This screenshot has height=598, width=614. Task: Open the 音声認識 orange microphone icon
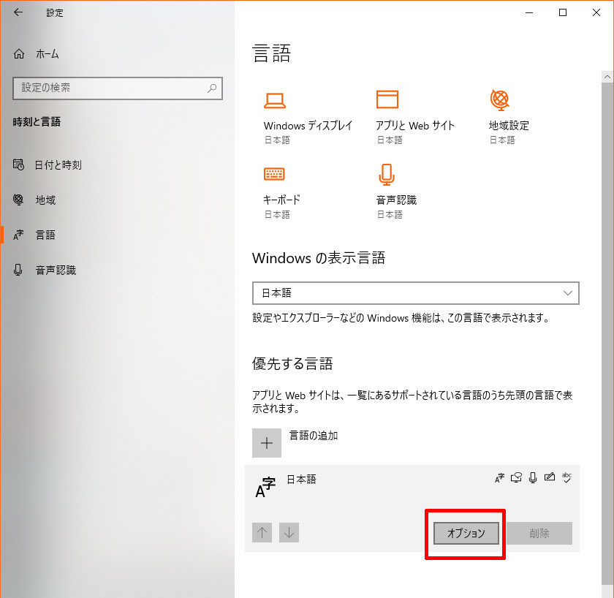[x=387, y=174]
